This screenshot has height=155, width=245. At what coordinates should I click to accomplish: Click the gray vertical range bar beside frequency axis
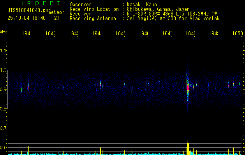[x=7, y=90]
